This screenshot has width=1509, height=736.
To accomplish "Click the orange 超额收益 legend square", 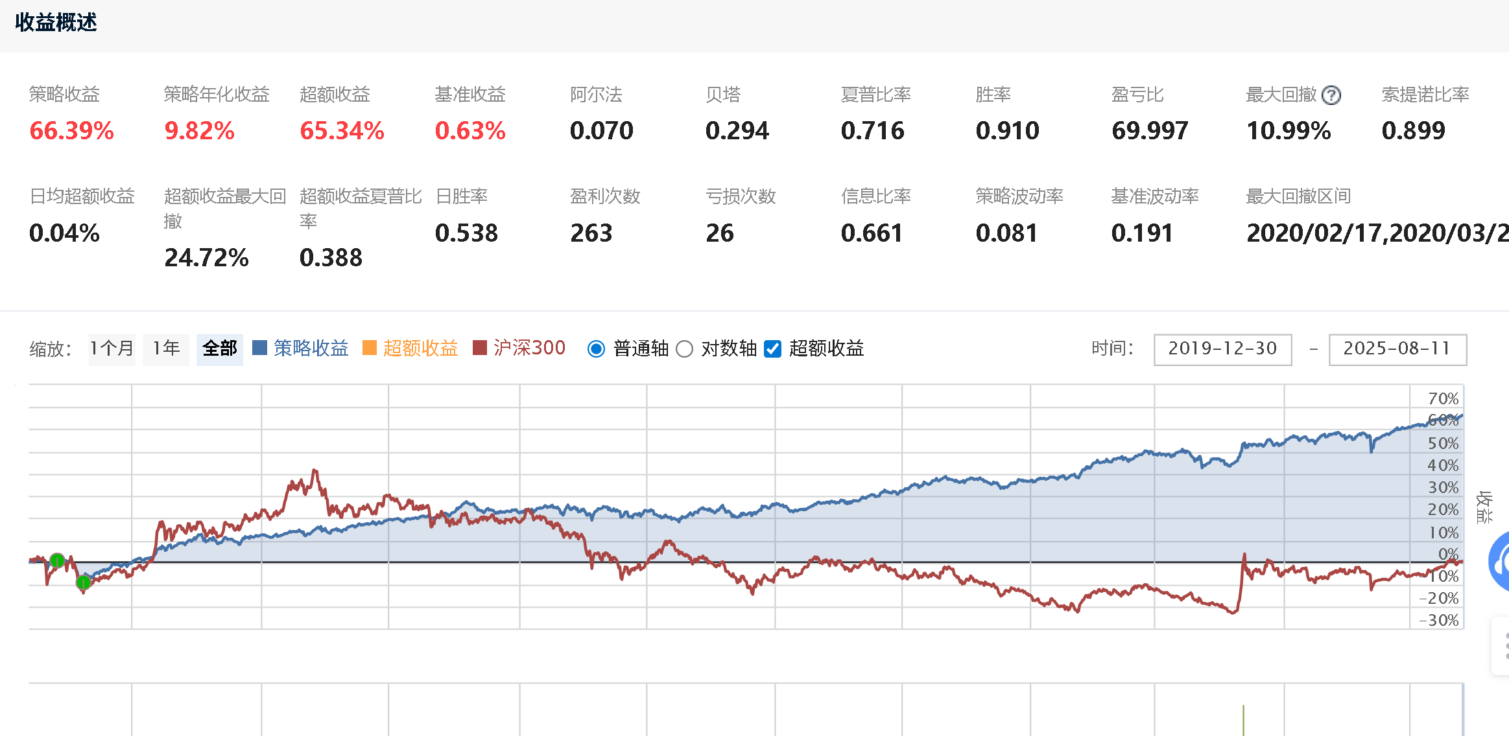I will click(370, 349).
